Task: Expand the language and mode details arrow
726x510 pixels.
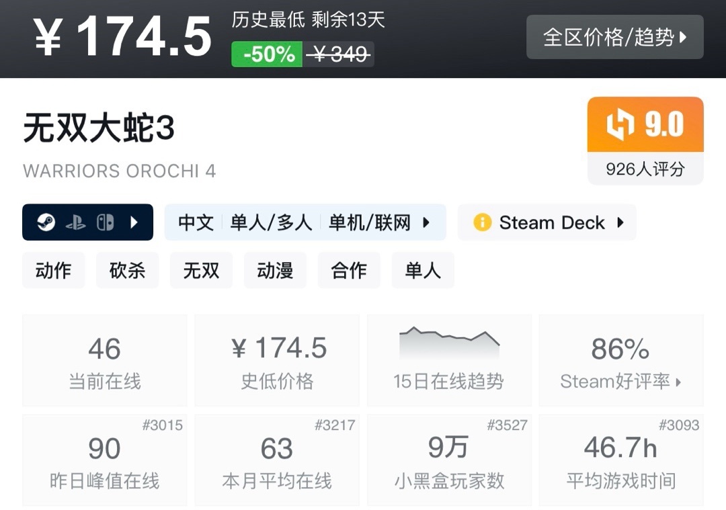Action: (426, 223)
